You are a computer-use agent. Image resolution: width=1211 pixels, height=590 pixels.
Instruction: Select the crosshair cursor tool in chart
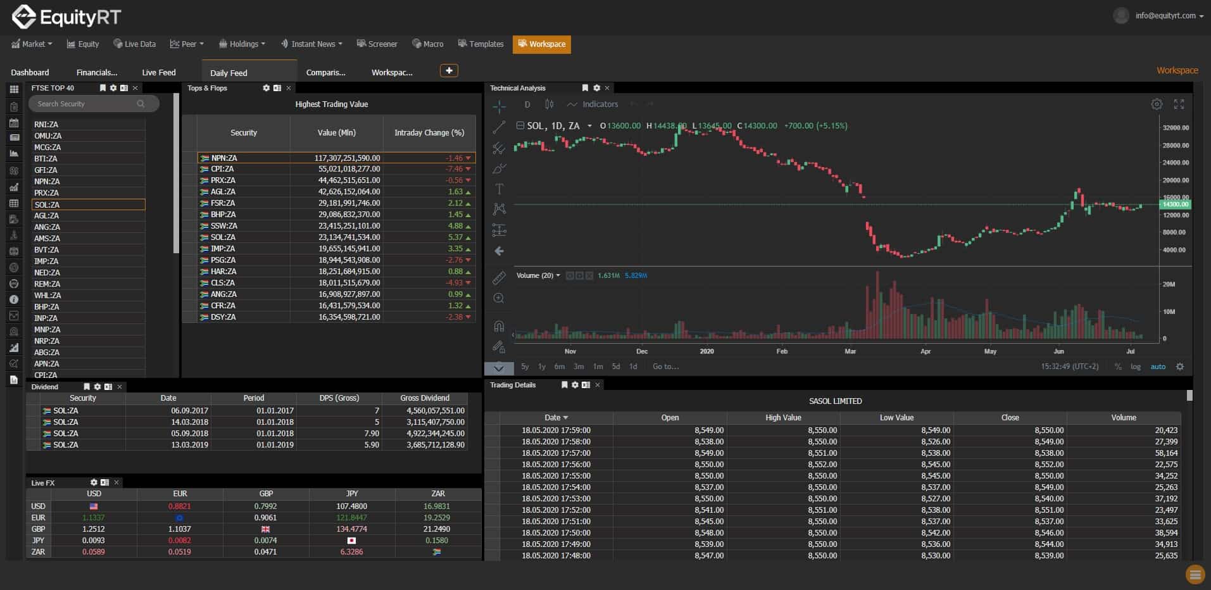tap(499, 106)
